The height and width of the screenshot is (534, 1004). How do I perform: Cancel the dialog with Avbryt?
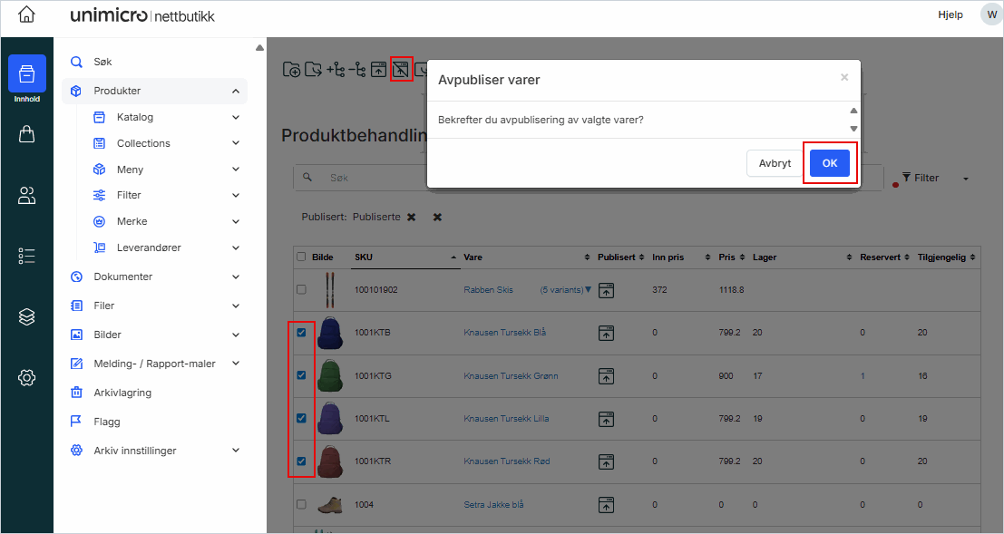point(775,163)
